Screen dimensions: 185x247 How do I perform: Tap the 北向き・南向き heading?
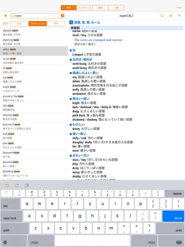click(x=82, y=59)
